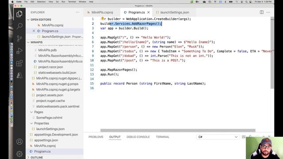Open the Window menu
This screenshot has height=159, width=283.
pyautogui.click(x=82, y=2)
